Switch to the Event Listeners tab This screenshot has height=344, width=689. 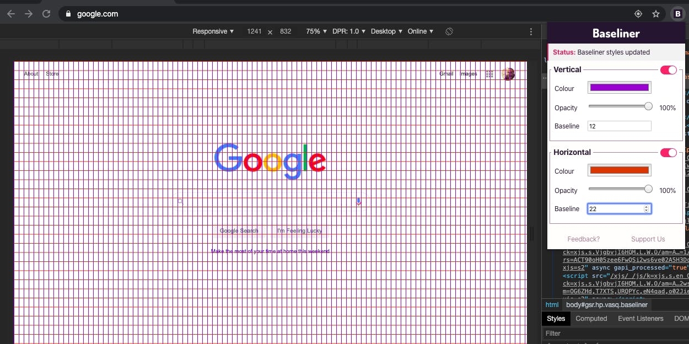(x=640, y=319)
